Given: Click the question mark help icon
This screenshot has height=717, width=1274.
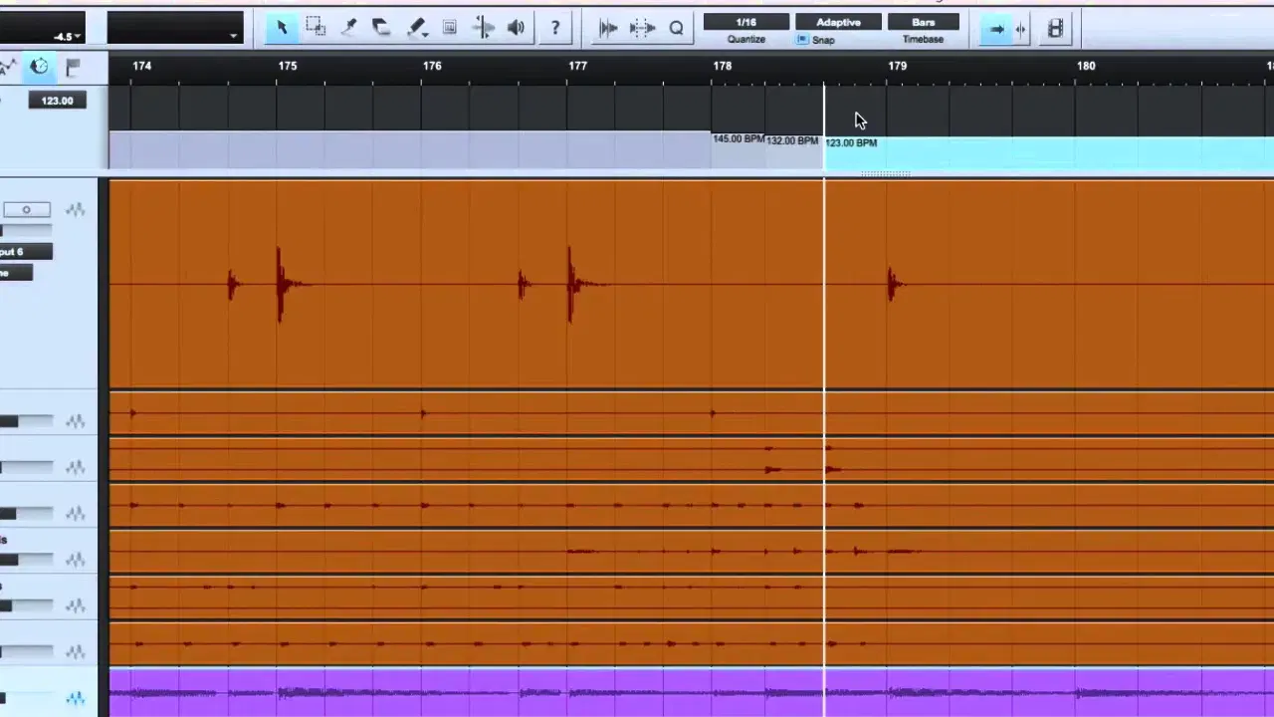Looking at the screenshot, I should click(555, 28).
